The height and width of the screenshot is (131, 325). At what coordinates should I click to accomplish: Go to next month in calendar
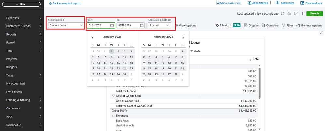click(183, 37)
